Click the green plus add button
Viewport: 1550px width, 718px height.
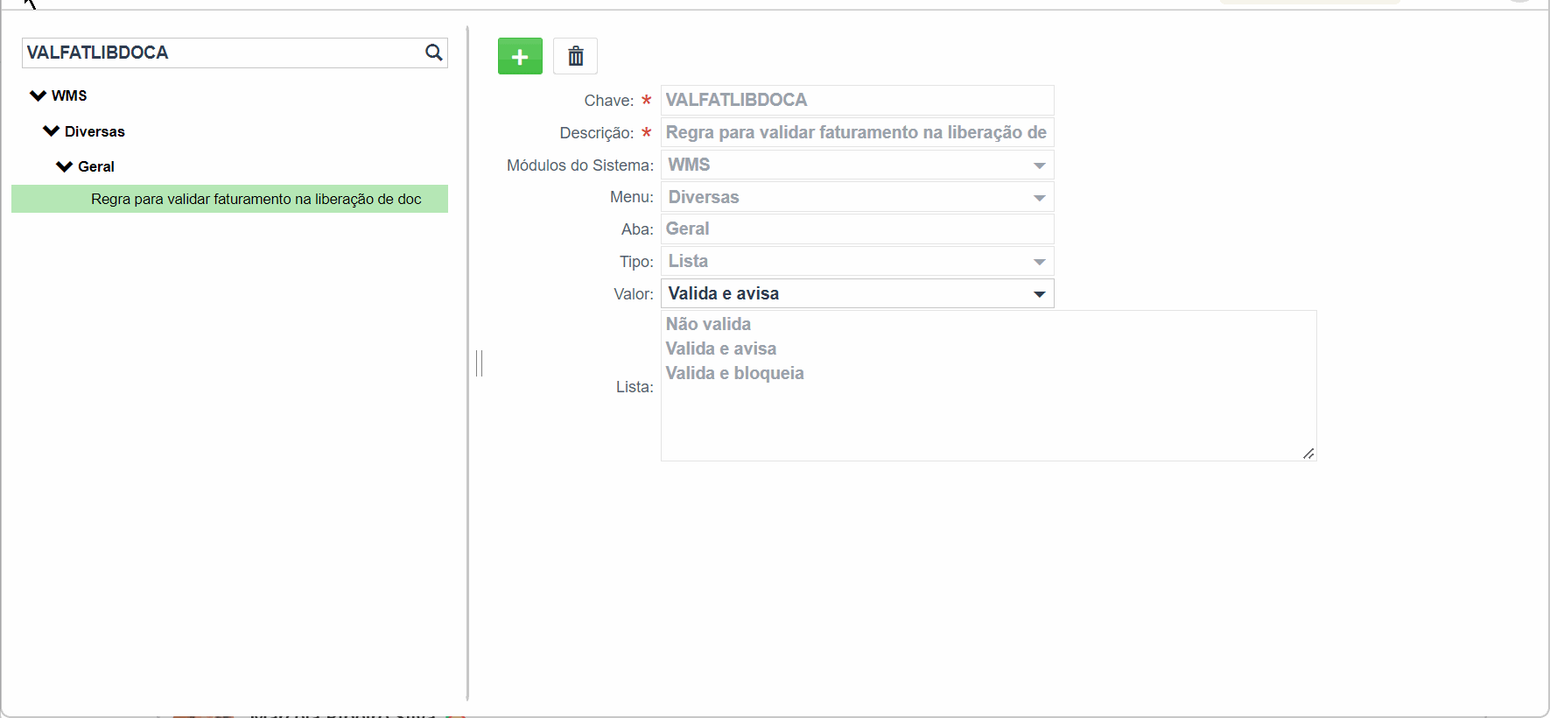click(x=520, y=56)
